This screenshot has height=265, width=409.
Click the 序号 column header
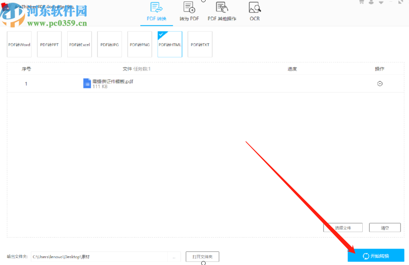click(x=26, y=69)
